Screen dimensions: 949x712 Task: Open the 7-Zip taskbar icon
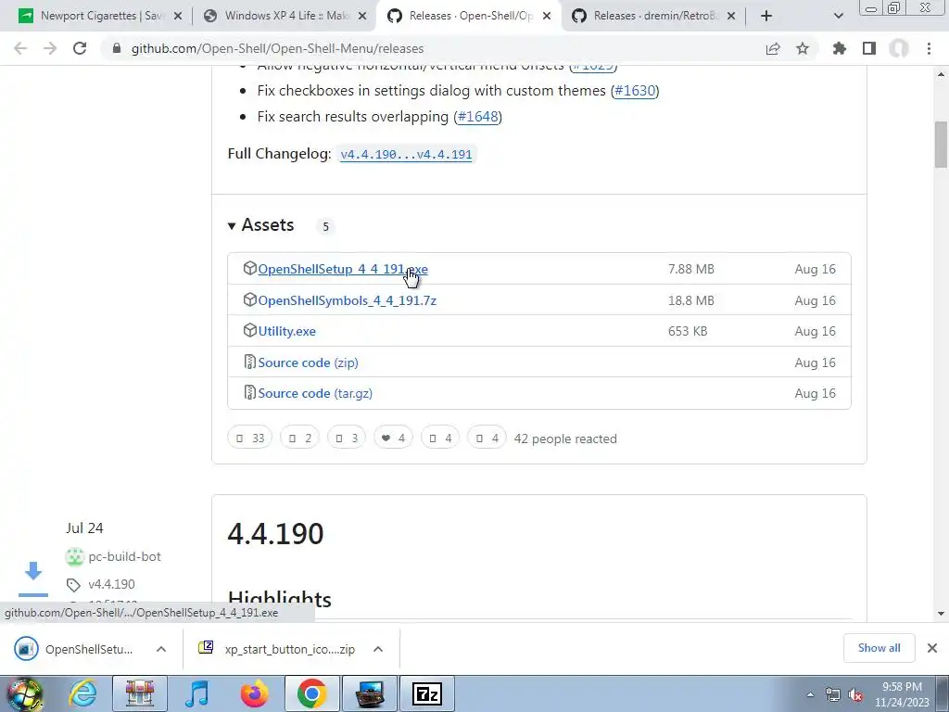click(427, 693)
